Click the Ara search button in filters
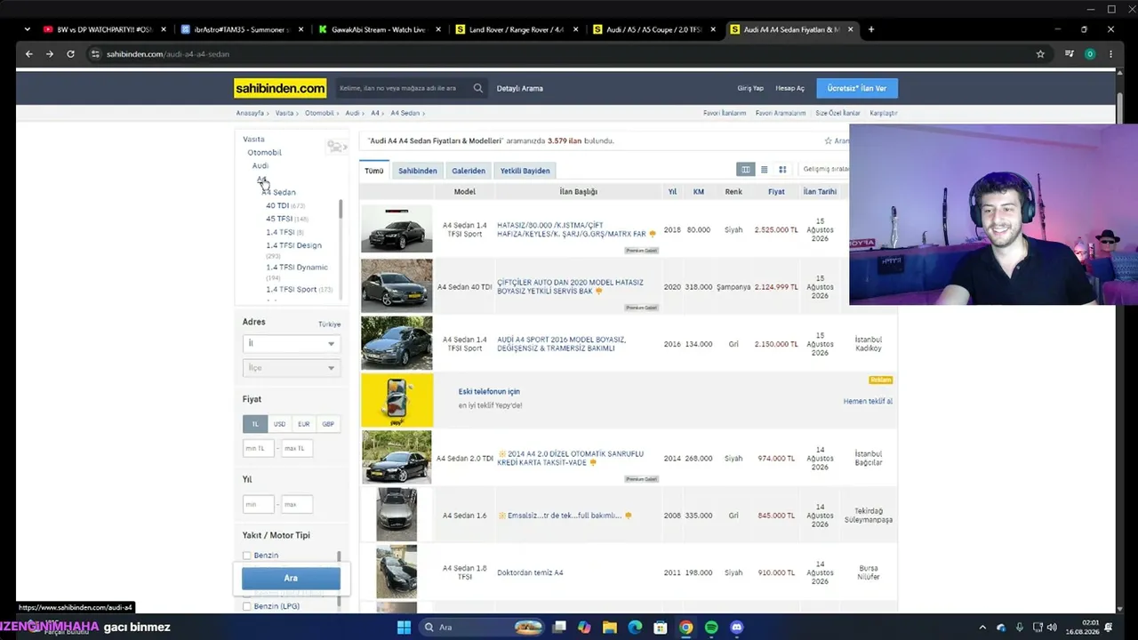The image size is (1138, 640). coord(291,578)
